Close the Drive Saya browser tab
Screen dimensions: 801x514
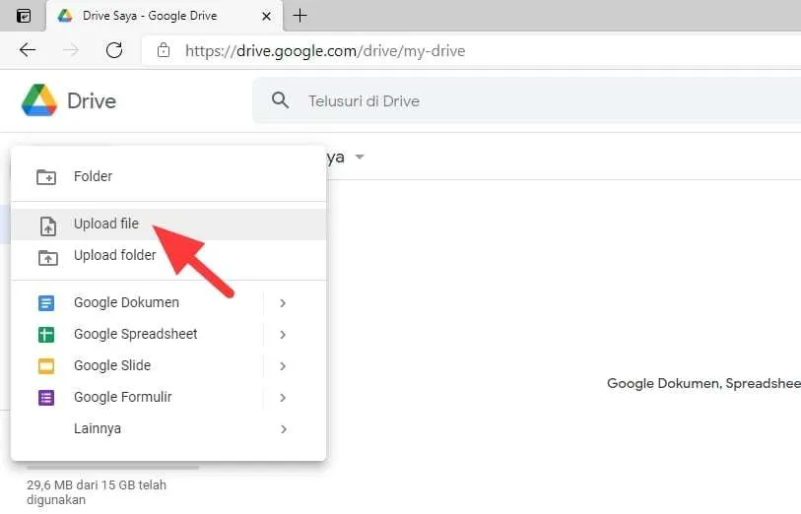pyautogui.click(x=266, y=17)
